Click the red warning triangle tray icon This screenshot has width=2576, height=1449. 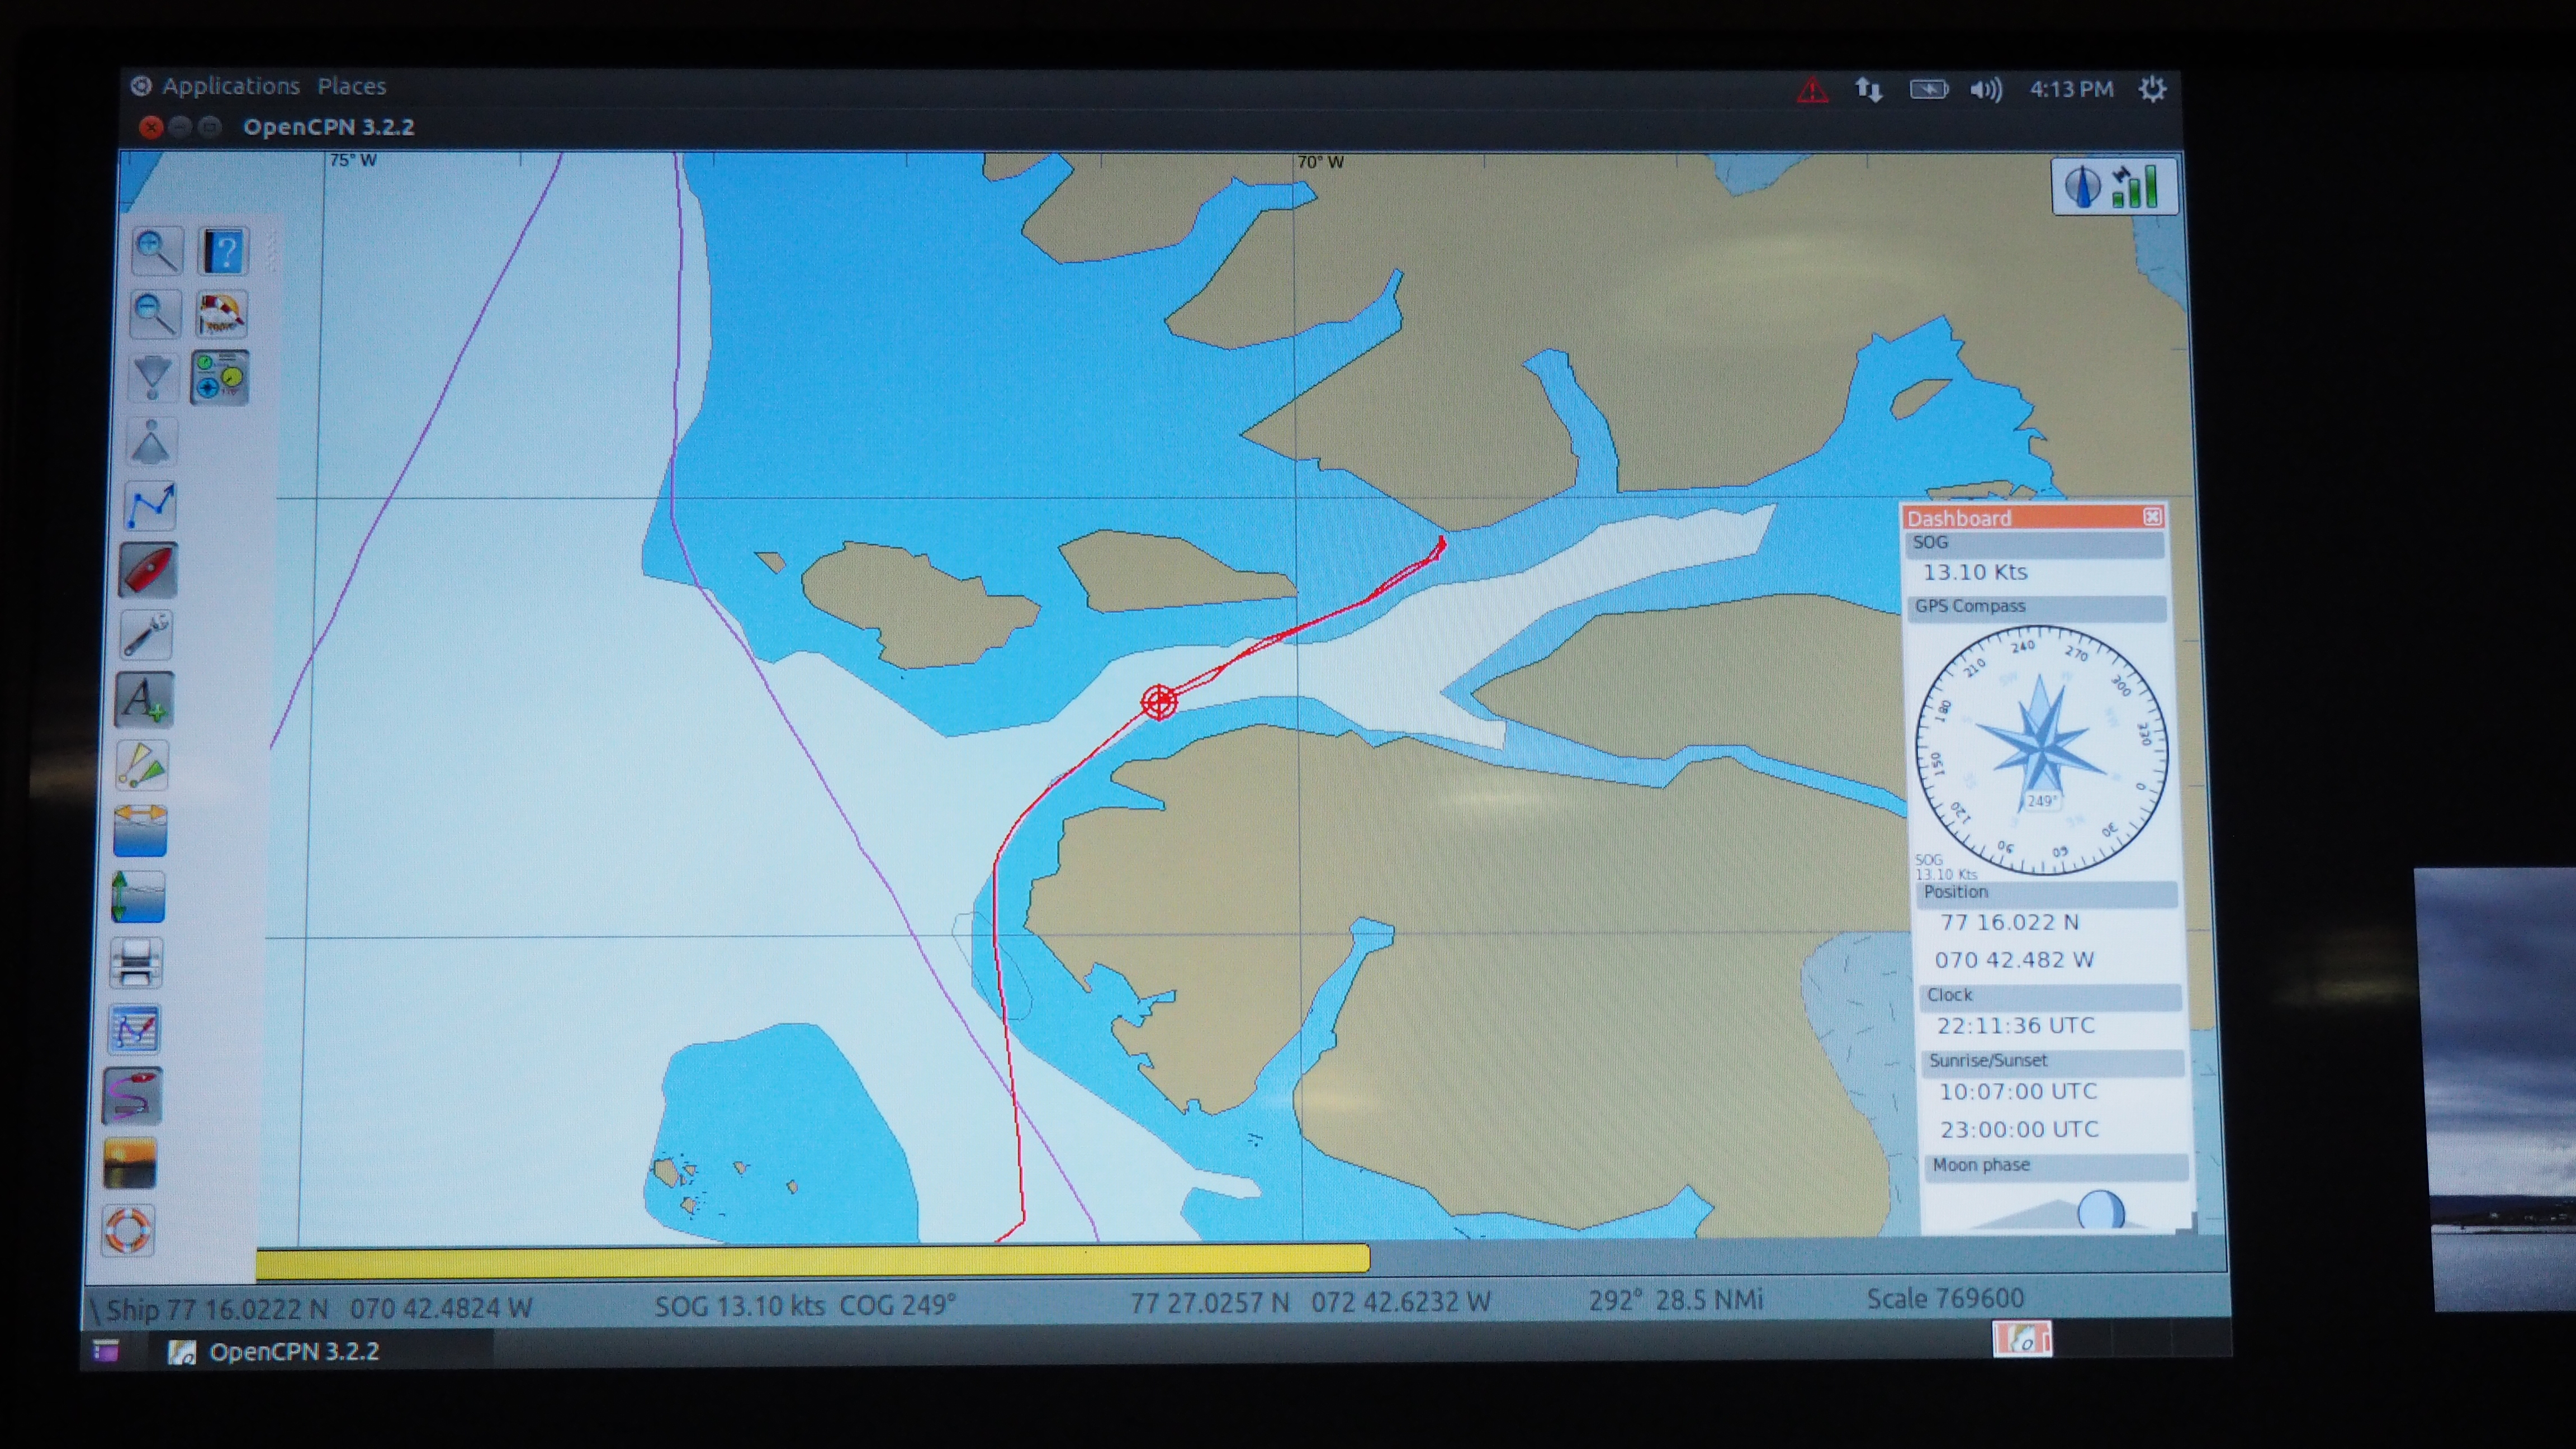point(1812,90)
